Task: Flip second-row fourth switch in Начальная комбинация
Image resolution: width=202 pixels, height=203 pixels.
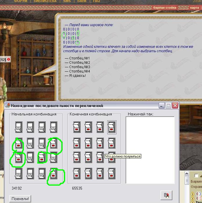Action: tap(53, 143)
